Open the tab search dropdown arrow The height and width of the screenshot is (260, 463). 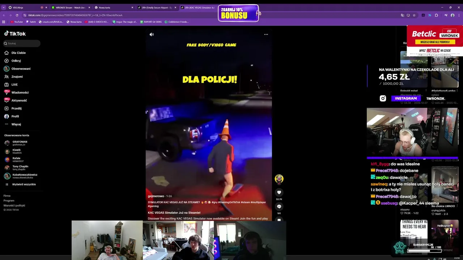pyautogui.click(x=4, y=8)
